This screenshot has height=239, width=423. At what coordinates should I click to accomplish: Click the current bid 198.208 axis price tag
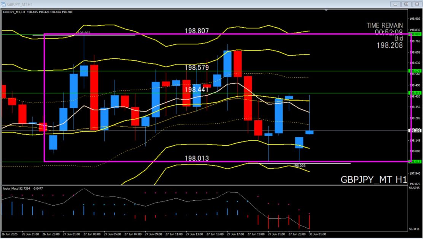414,131
